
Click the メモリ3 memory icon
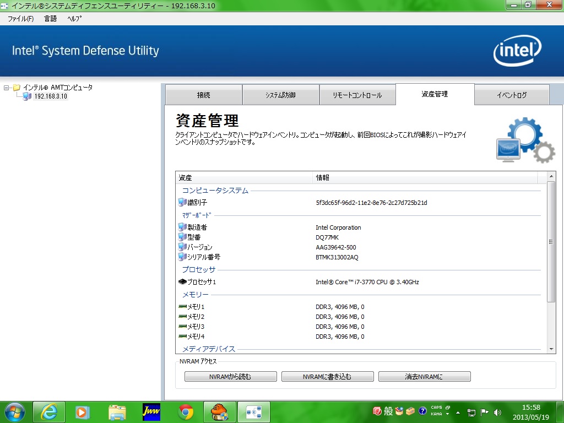182,326
